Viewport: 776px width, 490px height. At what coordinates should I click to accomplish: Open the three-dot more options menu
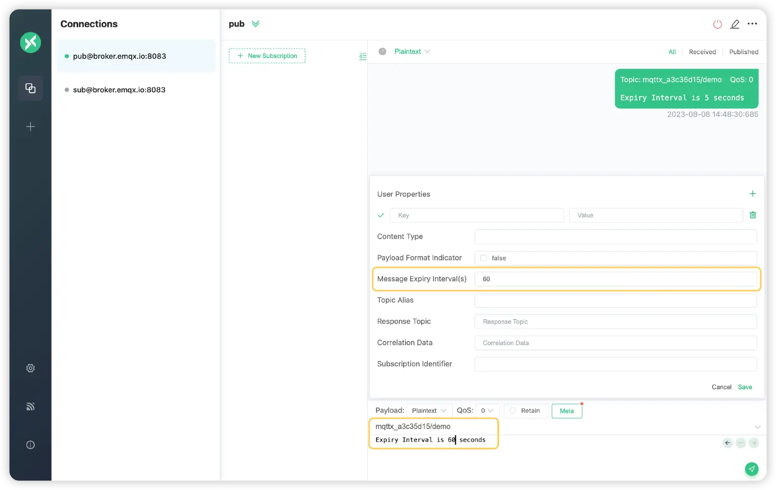[x=752, y=24]
